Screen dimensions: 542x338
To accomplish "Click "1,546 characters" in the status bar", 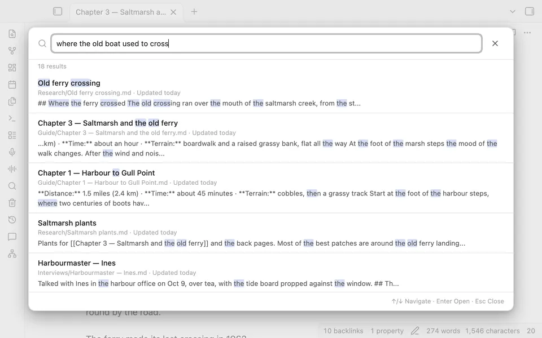I will coord(492,331).
